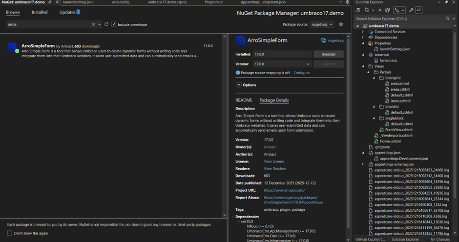
Task: Expand the Connected Services node
Action: pos(363,32)
